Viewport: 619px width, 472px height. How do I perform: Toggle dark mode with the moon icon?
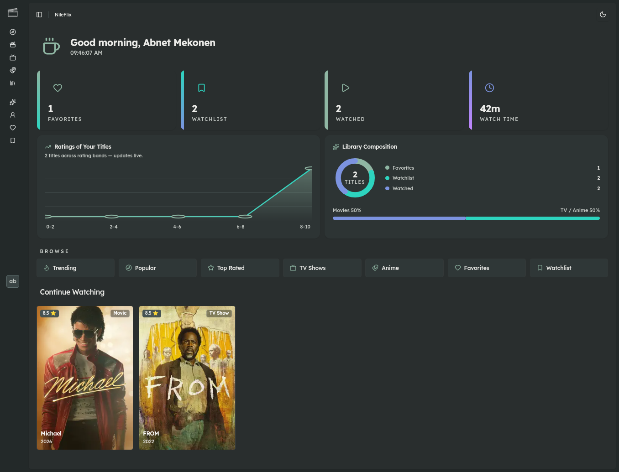tap(603, 15)
